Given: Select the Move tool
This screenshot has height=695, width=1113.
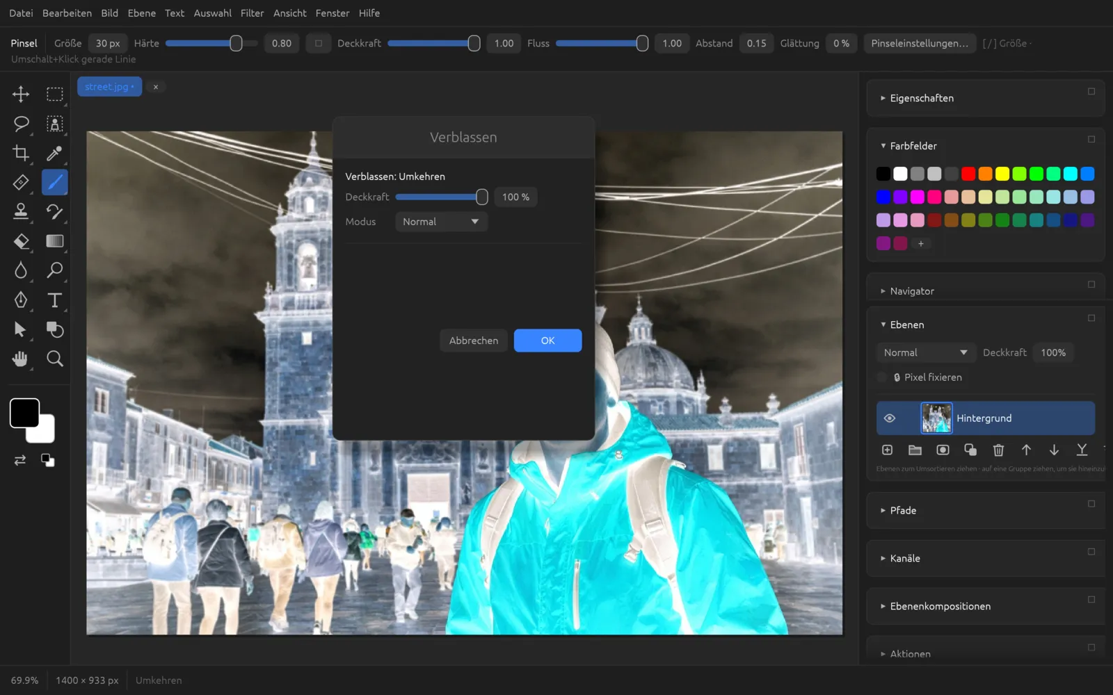Looking at the screenshot, I should (21, 94).
